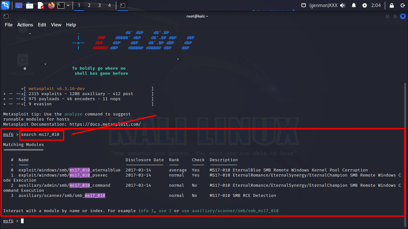408x229 pixels.
Task: Launch Firefox from the top panel
Action: click(51, 5)
